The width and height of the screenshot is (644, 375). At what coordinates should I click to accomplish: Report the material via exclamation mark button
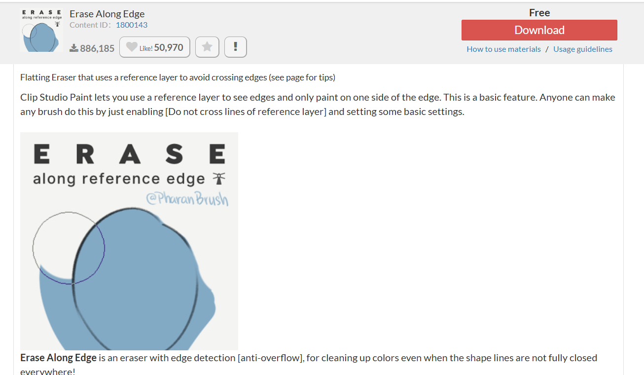[x=236, y=47]
